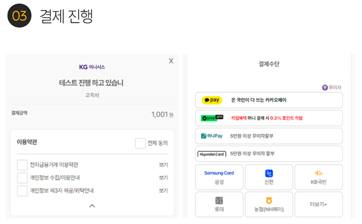
Task: Open 보기 for 개인정보 수집/이용안내
Action: pos(163,178)
